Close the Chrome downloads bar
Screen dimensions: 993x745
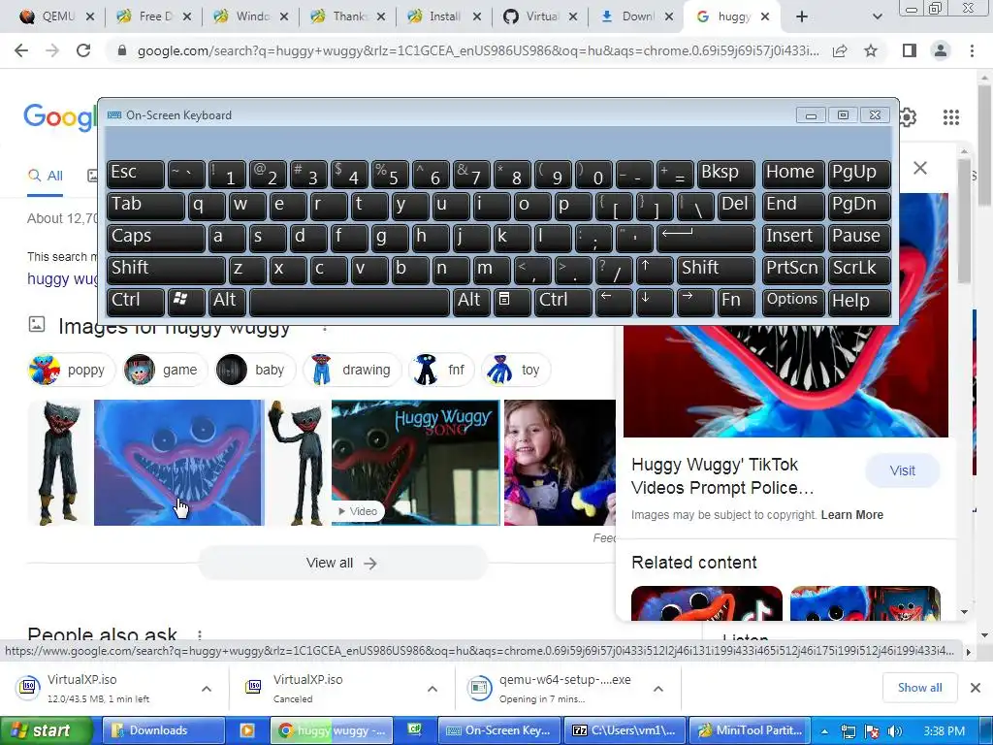tap(976, 688)
